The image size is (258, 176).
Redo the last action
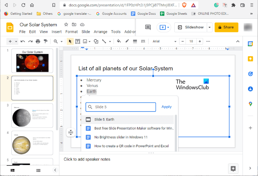(x=30, y=41)
